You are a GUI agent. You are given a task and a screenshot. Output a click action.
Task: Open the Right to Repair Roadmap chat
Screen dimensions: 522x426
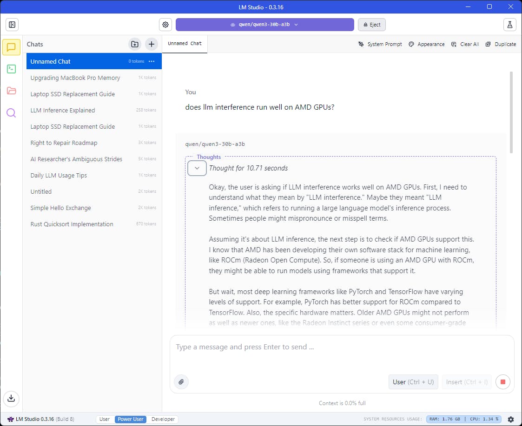(94, 143)
